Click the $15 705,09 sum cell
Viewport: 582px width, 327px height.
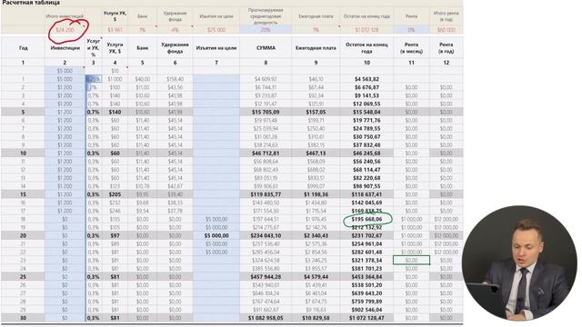click(x=266, y=112)
